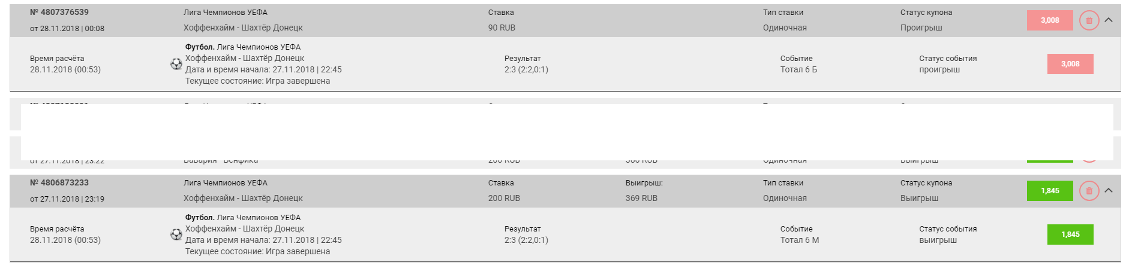Image resolution: width=1126 pixels, height=268 pixels.
Task: Open Хоффенхайм - Шахтёр Донецк in lost coupon header
Action: click(243, 28)
